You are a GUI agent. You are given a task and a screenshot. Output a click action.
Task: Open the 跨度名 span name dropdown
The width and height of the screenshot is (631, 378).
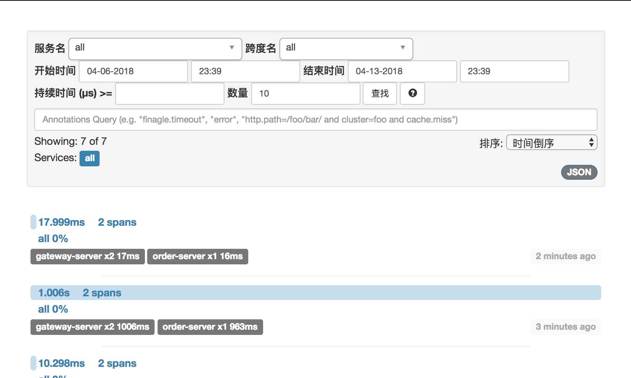(346, 49)
